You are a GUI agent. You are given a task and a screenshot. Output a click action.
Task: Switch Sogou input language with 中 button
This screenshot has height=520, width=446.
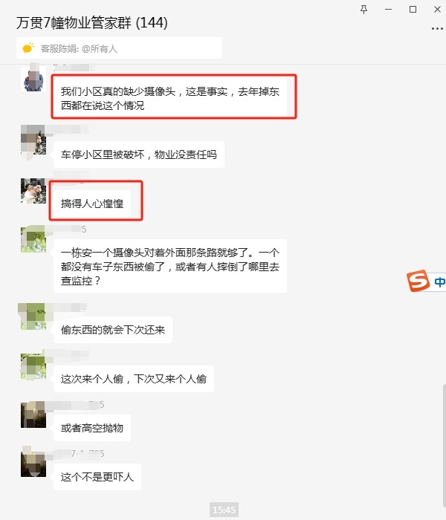[x=439, y=282]
